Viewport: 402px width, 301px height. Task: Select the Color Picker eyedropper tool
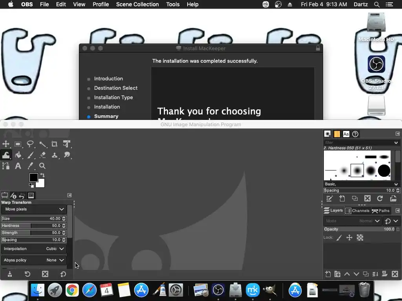pyautogui.click(x=30, y=166)
